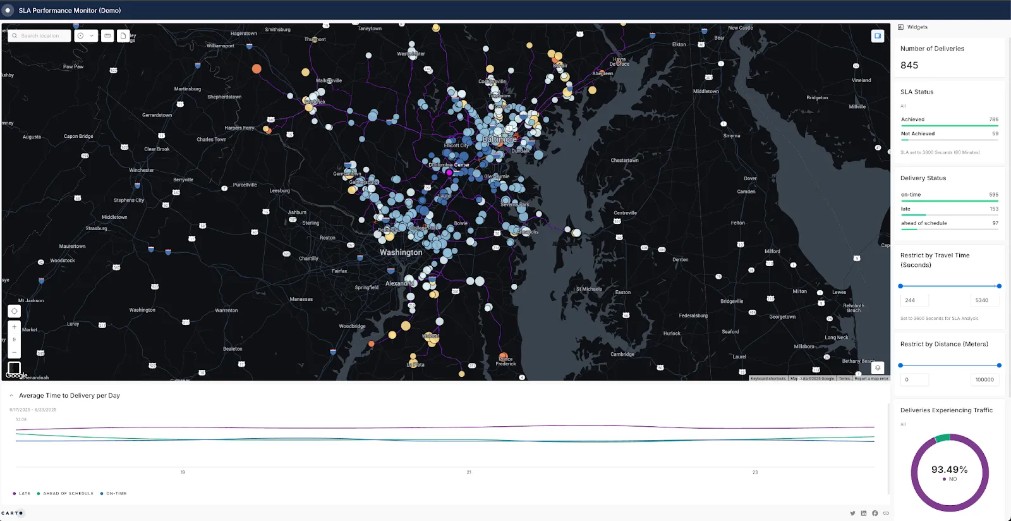
Task: Filter SLA Status by Not Achieved
Action: tap(917, 134)
